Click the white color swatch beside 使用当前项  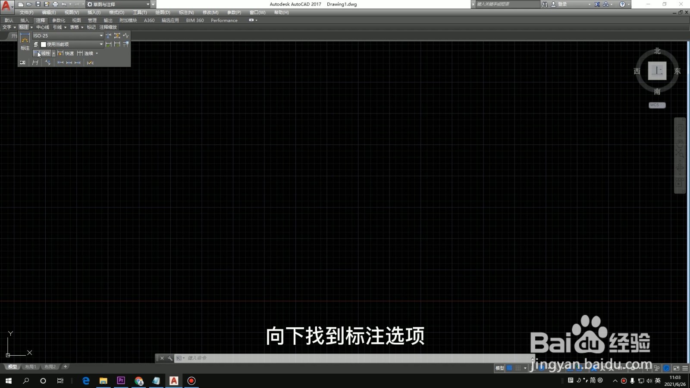point(43,44)
